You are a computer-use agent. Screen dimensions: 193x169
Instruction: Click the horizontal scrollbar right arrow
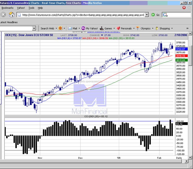[x=186, y=161]
